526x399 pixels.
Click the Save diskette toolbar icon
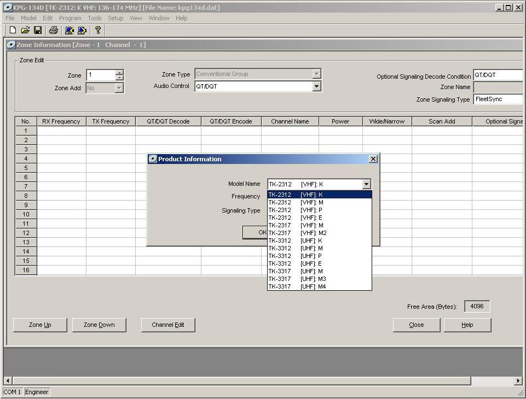pos(38,30)
